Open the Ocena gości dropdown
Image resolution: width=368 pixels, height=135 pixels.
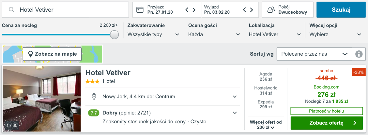214,34
